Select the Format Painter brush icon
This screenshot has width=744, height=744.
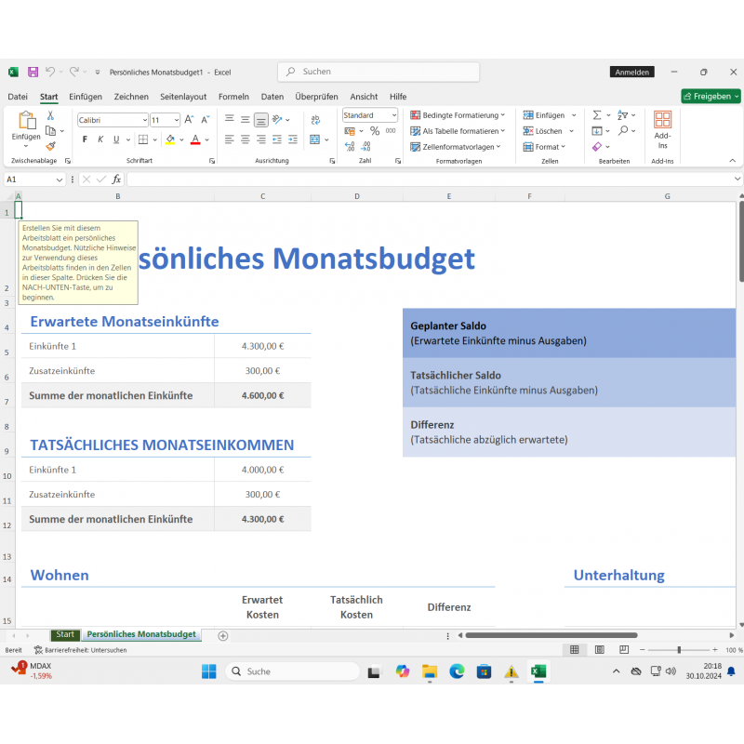[x=50, y=146]
